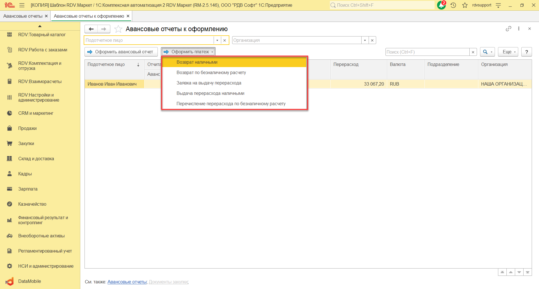
Task: Click Оформить авансовый отчет button
Action: coord(121,52)
